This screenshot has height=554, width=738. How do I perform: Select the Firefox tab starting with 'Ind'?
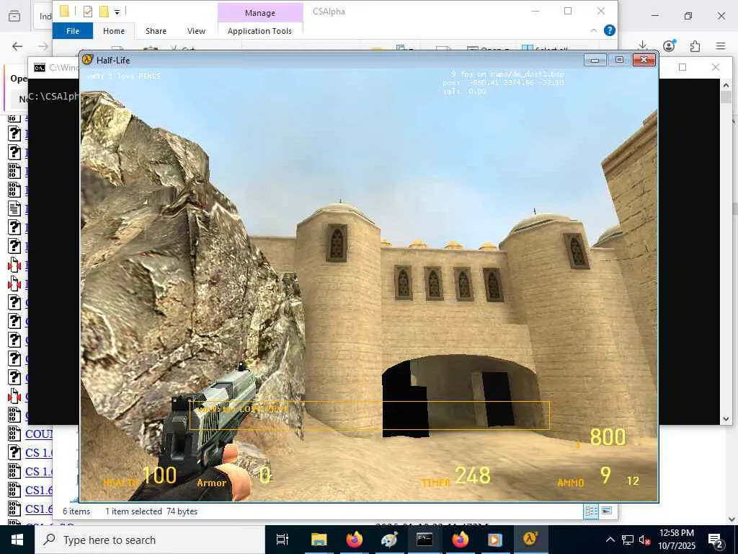click(x=44, y=17)
